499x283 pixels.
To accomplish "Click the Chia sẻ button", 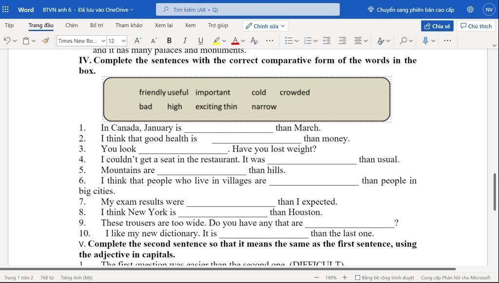I will pos(437,26).
